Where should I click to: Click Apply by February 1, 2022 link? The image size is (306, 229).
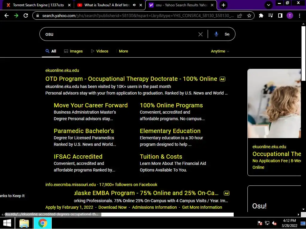(69, 208)
